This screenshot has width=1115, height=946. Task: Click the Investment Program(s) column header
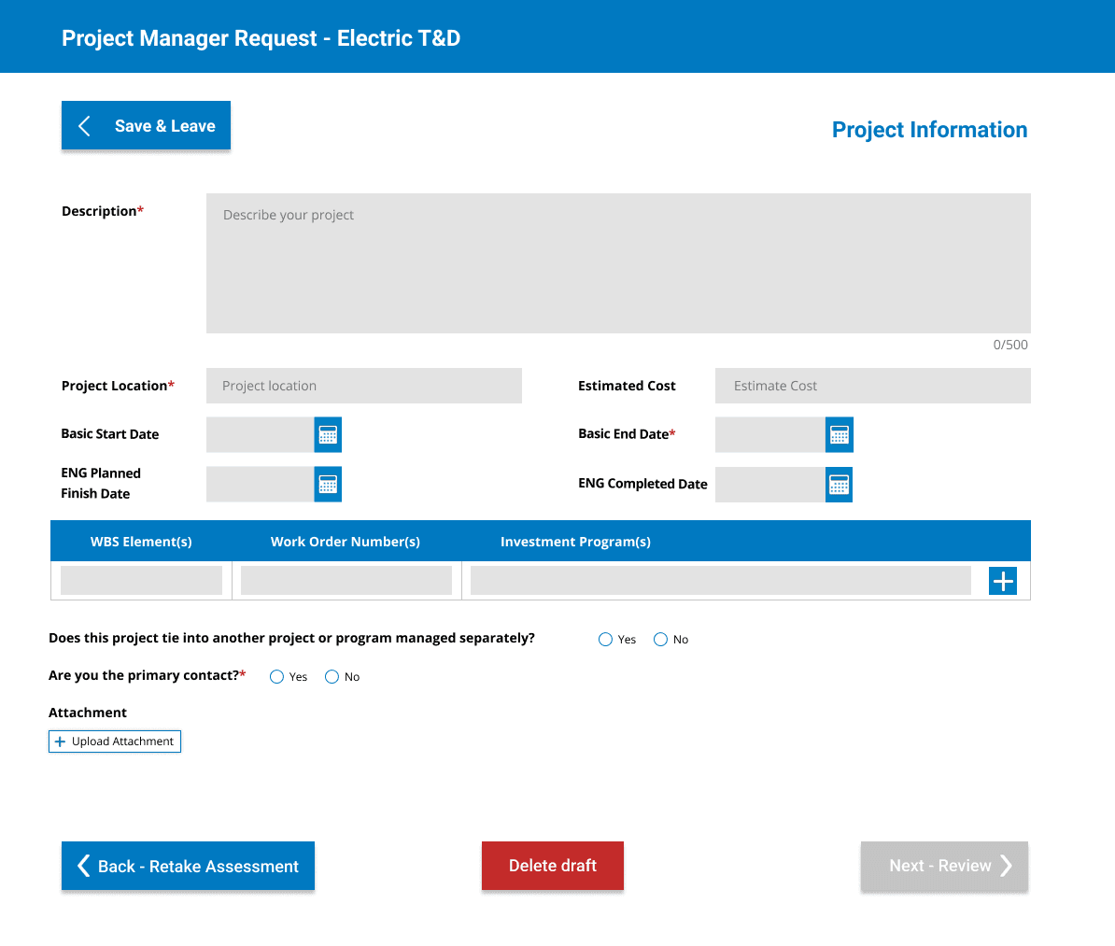click(x=575, y=542)
